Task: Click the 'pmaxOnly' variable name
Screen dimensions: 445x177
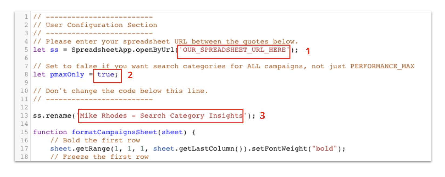Action: 67,74
